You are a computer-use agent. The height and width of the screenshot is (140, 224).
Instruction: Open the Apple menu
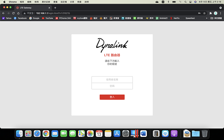point(4,2)
